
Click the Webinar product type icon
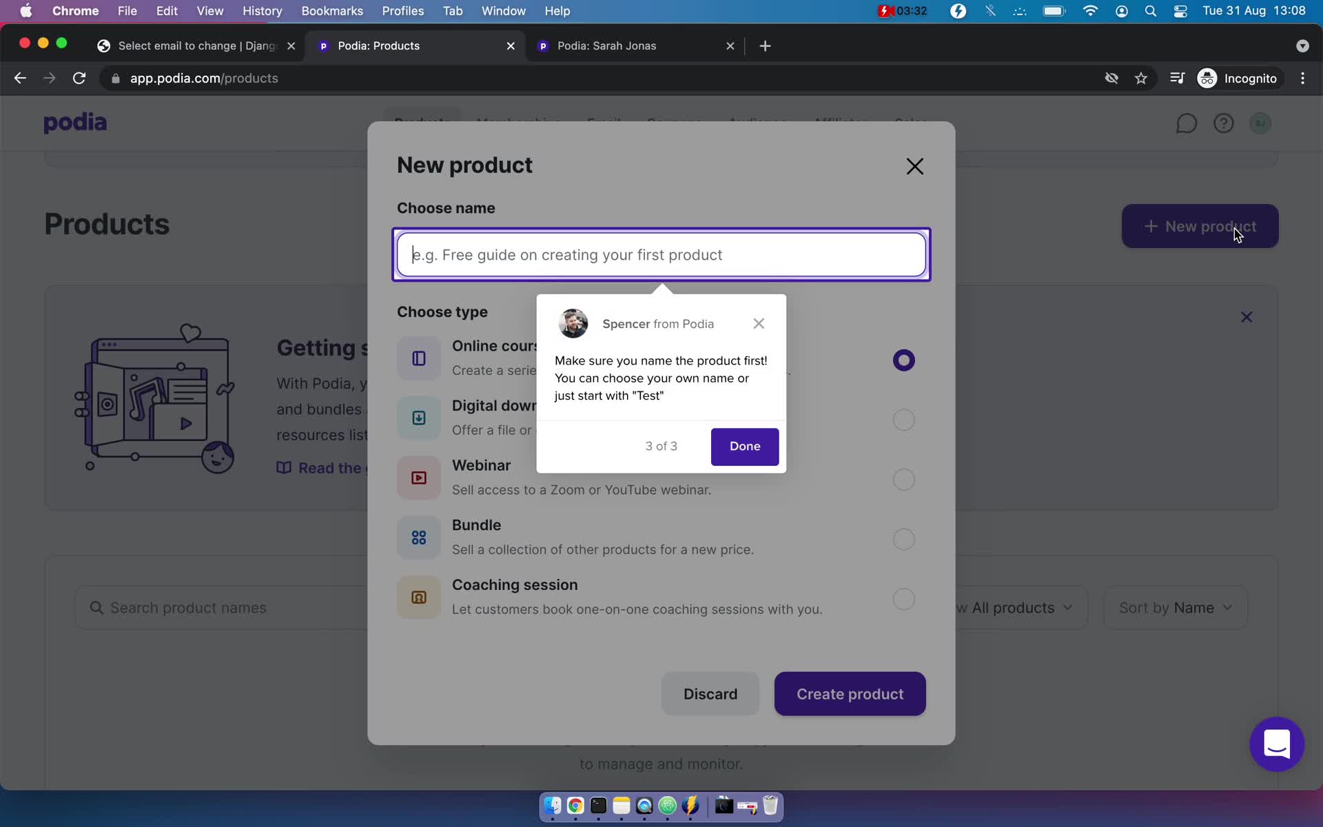pyautogui.click(x=417, y=476)
